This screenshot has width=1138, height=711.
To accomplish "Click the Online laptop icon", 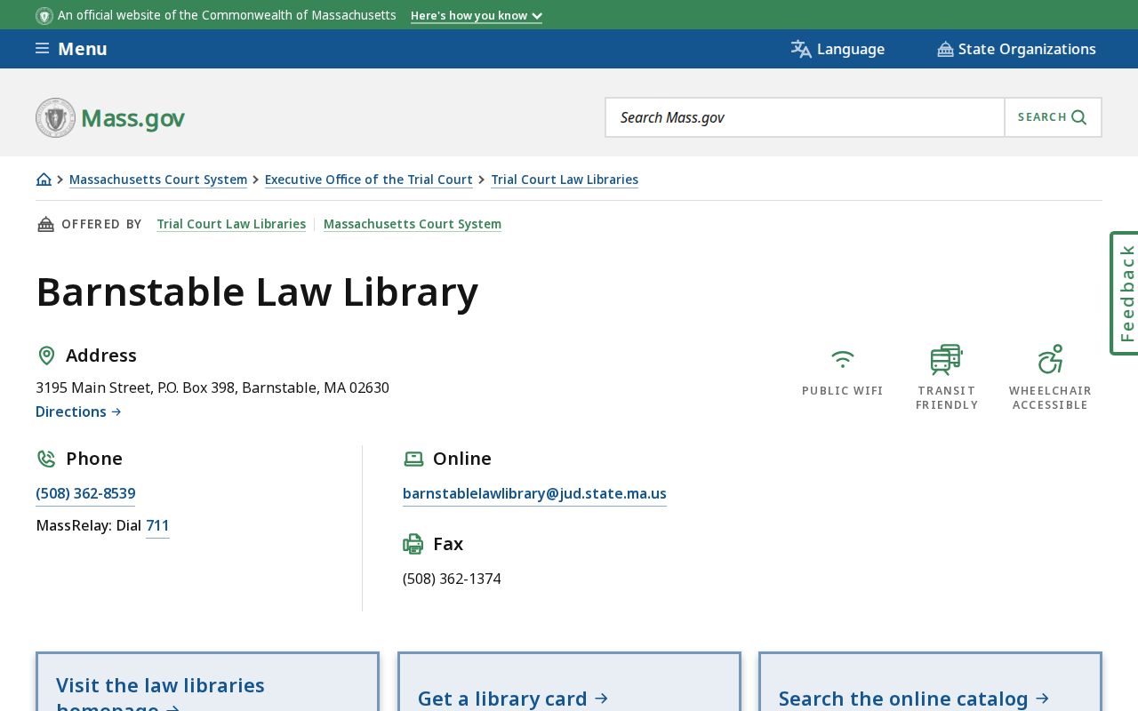I will 413,459.
